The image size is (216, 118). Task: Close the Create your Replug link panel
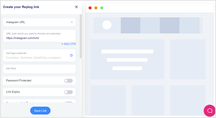click(x=77, y=7)
